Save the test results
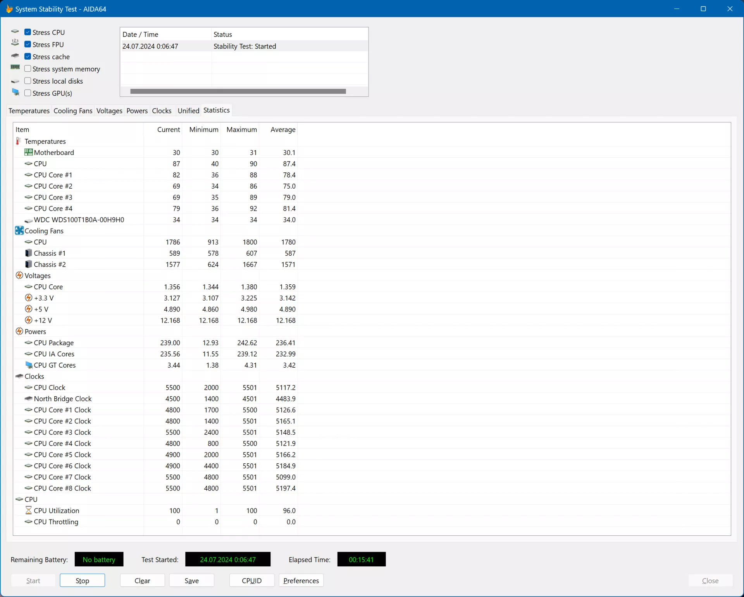 [191, 580]
